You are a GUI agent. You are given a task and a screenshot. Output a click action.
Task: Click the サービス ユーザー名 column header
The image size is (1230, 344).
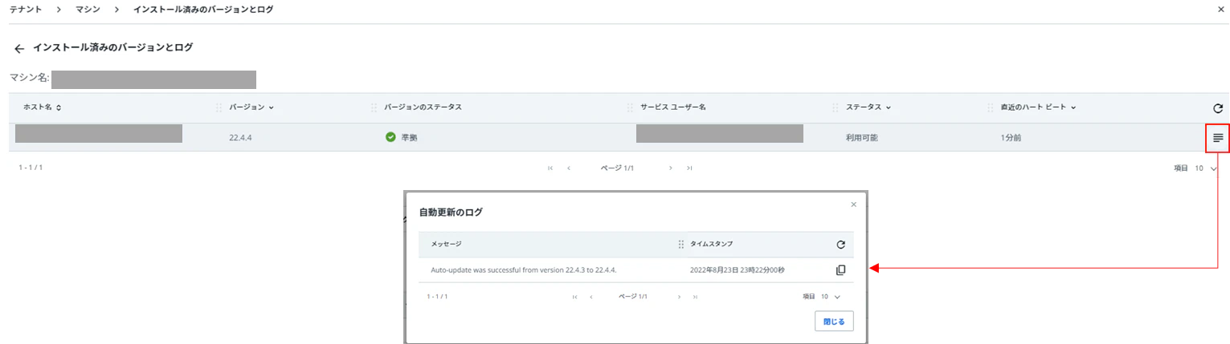pyautogui.click(x=673, y=107)
